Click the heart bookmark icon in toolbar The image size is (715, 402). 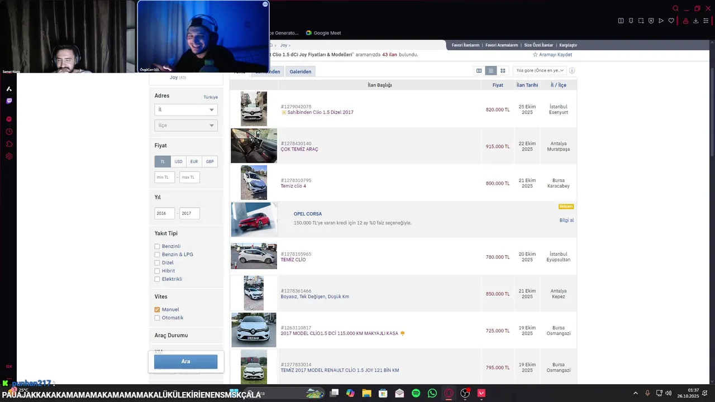pyautogui.click(x=671, y=21)
